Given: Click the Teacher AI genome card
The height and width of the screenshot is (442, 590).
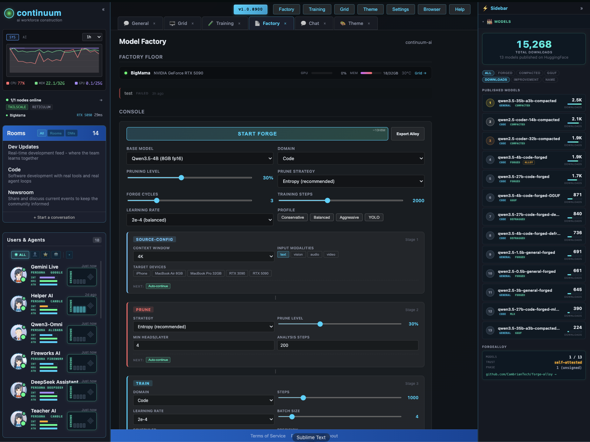Looking at the screenshot, I should tap(82, 421).
